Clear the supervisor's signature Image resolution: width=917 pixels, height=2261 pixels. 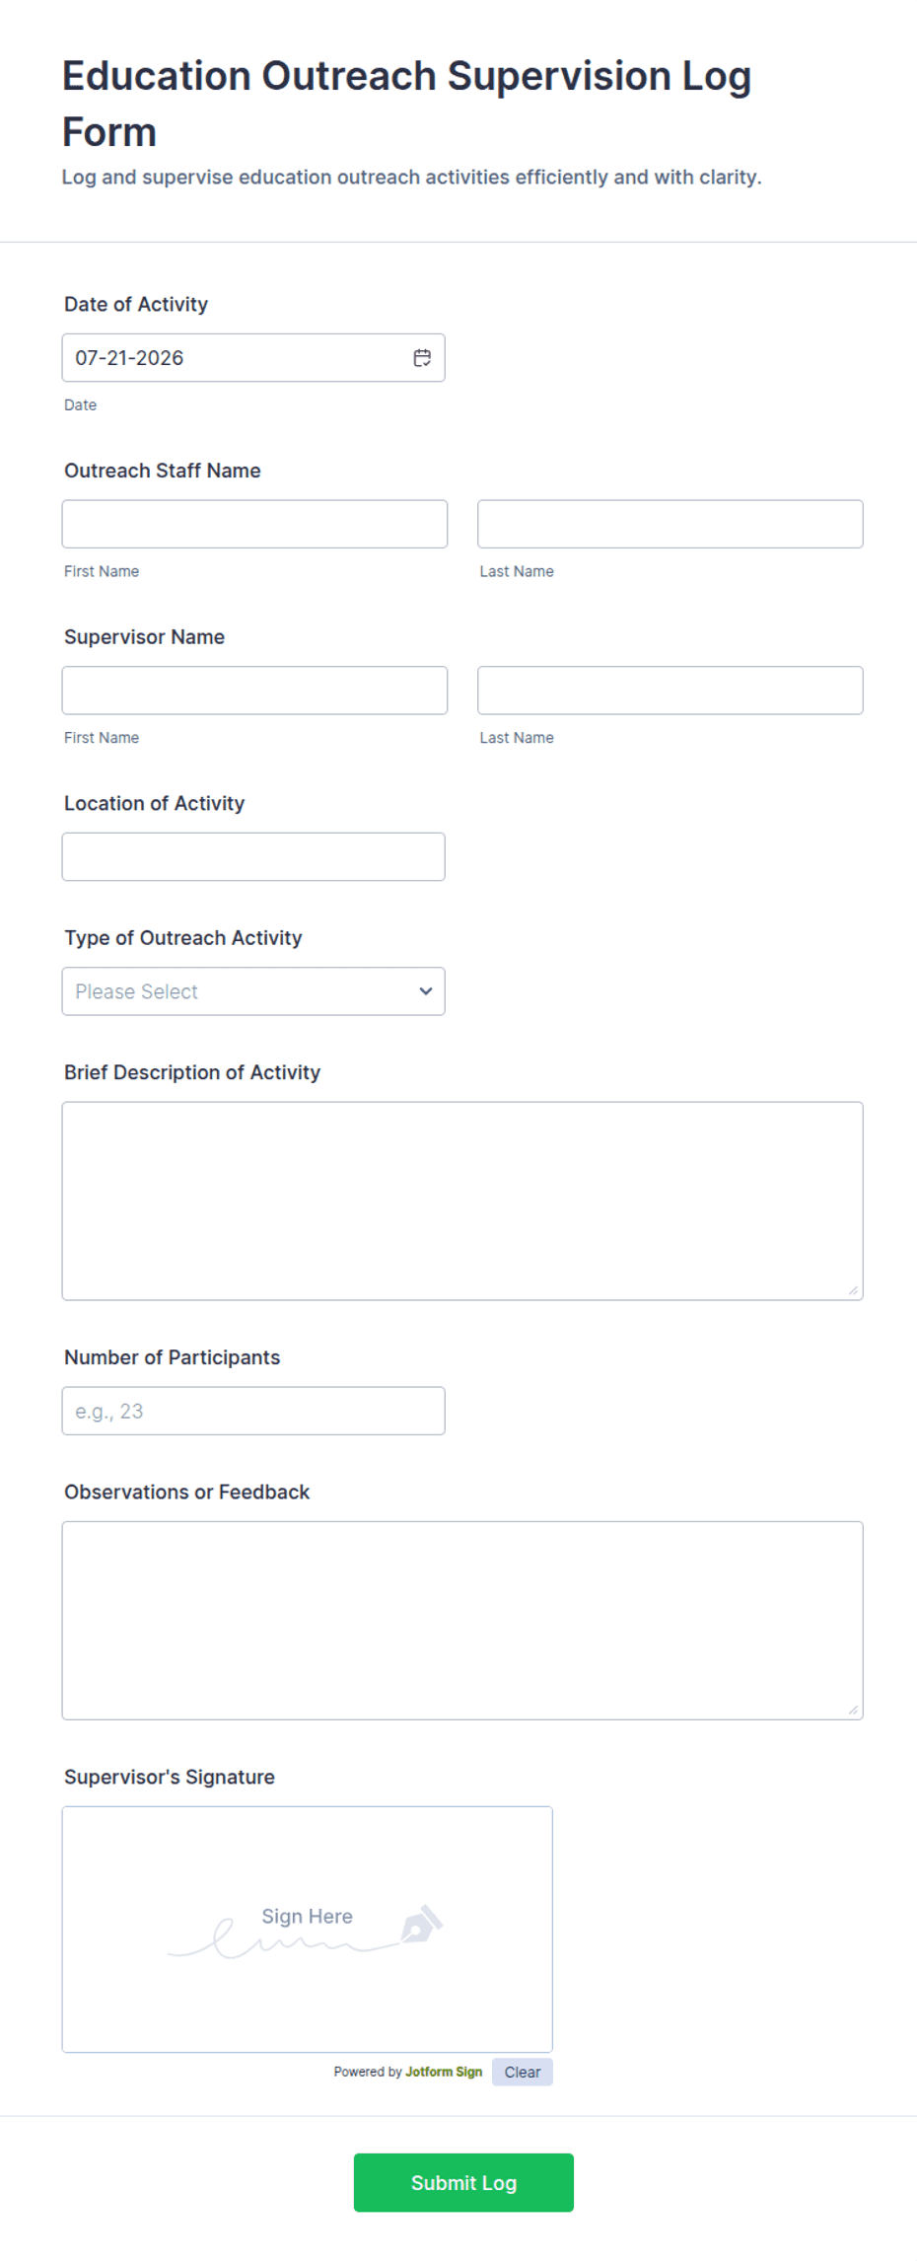pos(523,2072)
